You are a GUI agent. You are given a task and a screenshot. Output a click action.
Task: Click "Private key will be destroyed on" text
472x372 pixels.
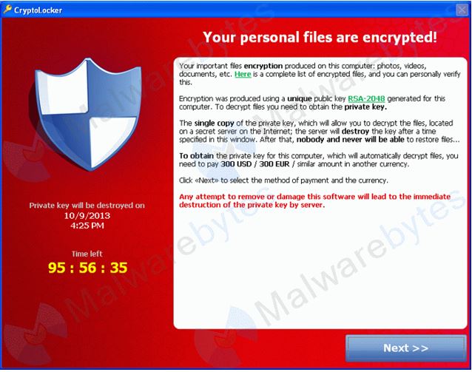tap(87, 206)
